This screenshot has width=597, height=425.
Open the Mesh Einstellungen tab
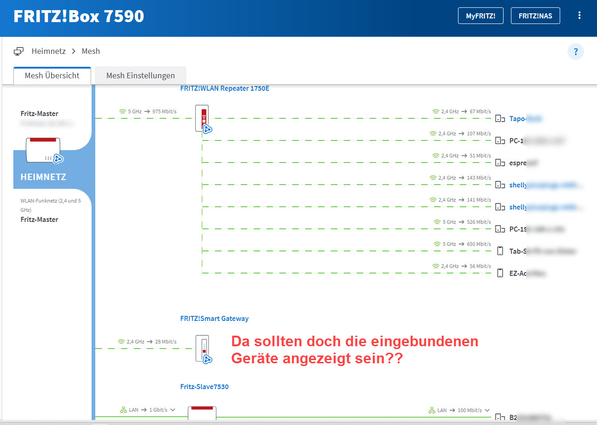[140, 76]
